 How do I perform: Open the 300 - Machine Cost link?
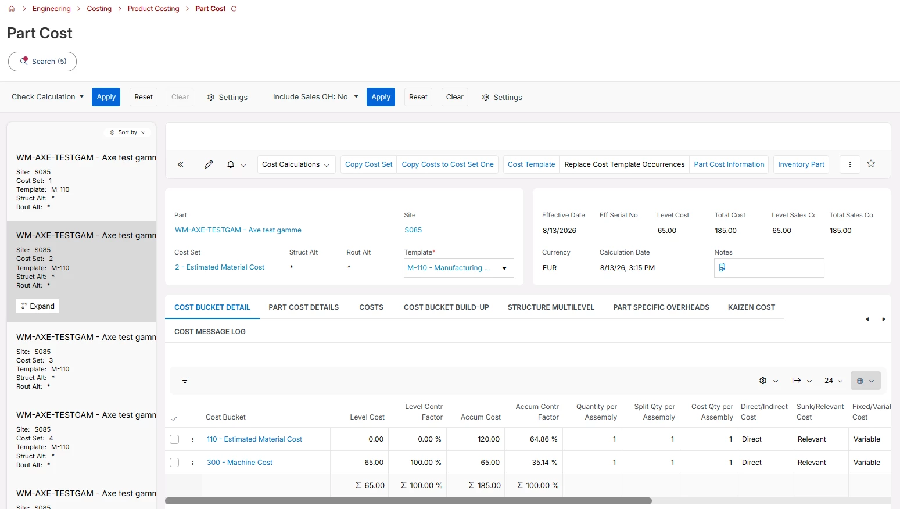tap(239, 463)
